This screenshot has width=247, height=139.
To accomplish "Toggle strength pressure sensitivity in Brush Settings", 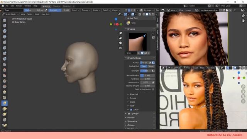I will click(153, 71).
